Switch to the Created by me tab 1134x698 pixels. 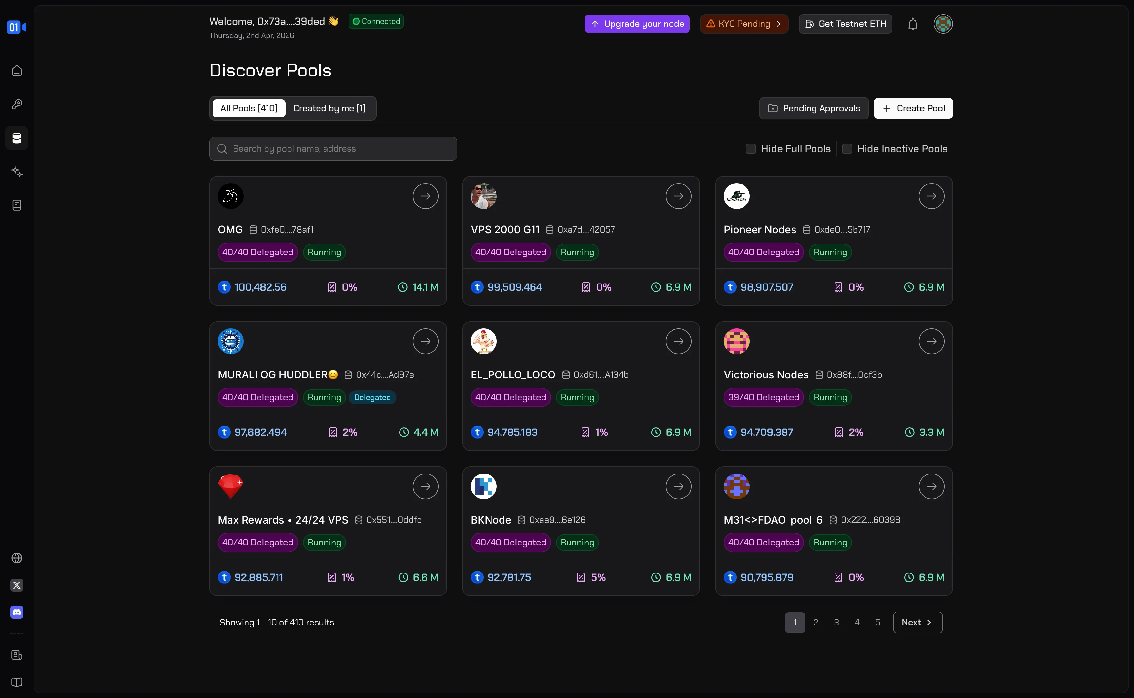329,108
